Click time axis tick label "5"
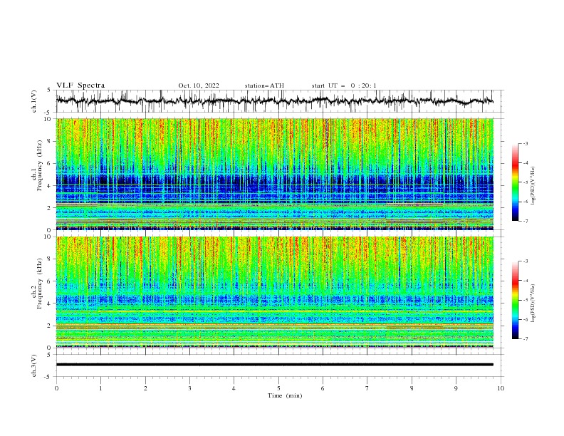The height and width of the screenshot is (436, 564). click(278, 388)
